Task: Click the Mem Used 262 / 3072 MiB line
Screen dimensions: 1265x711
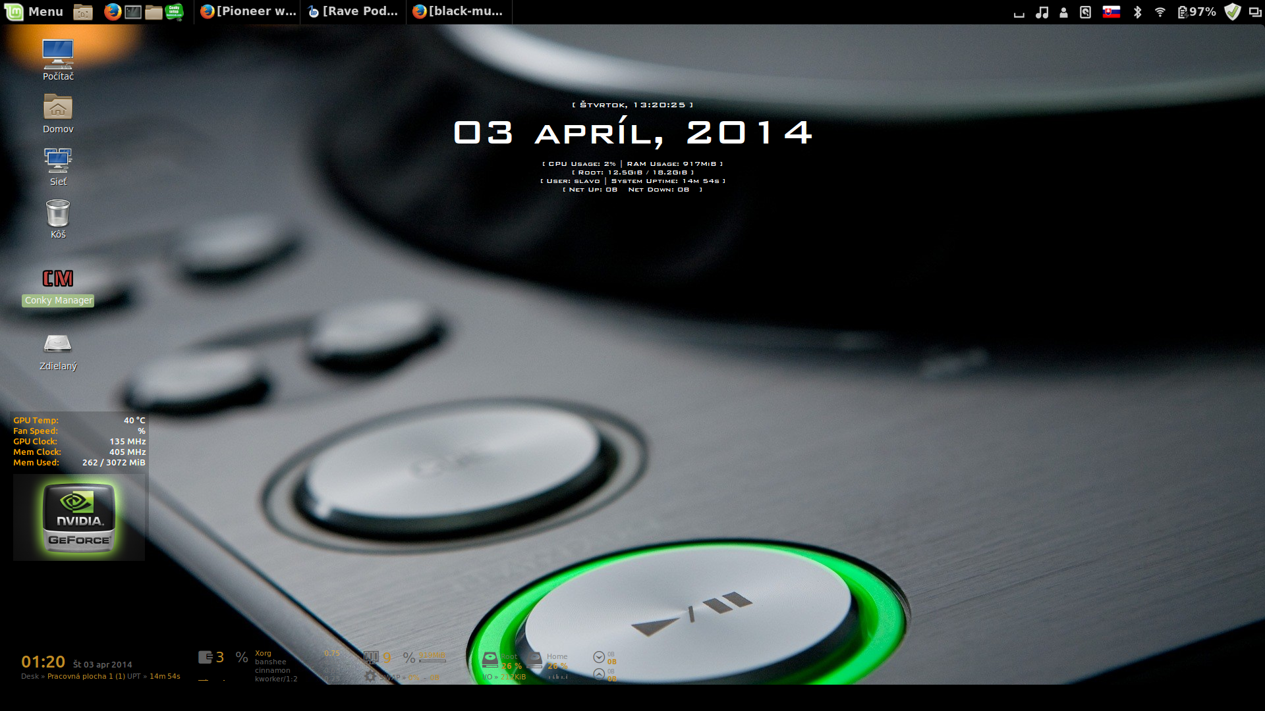Action: tap(79, 462)
